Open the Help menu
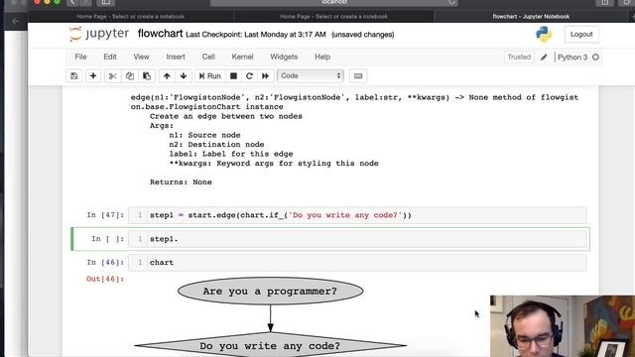Viewport: 635px width, 357px height. point(322,57)
